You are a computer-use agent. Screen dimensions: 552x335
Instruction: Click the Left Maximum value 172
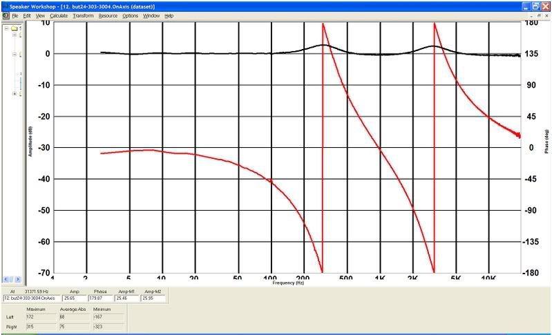click(41, 318)
